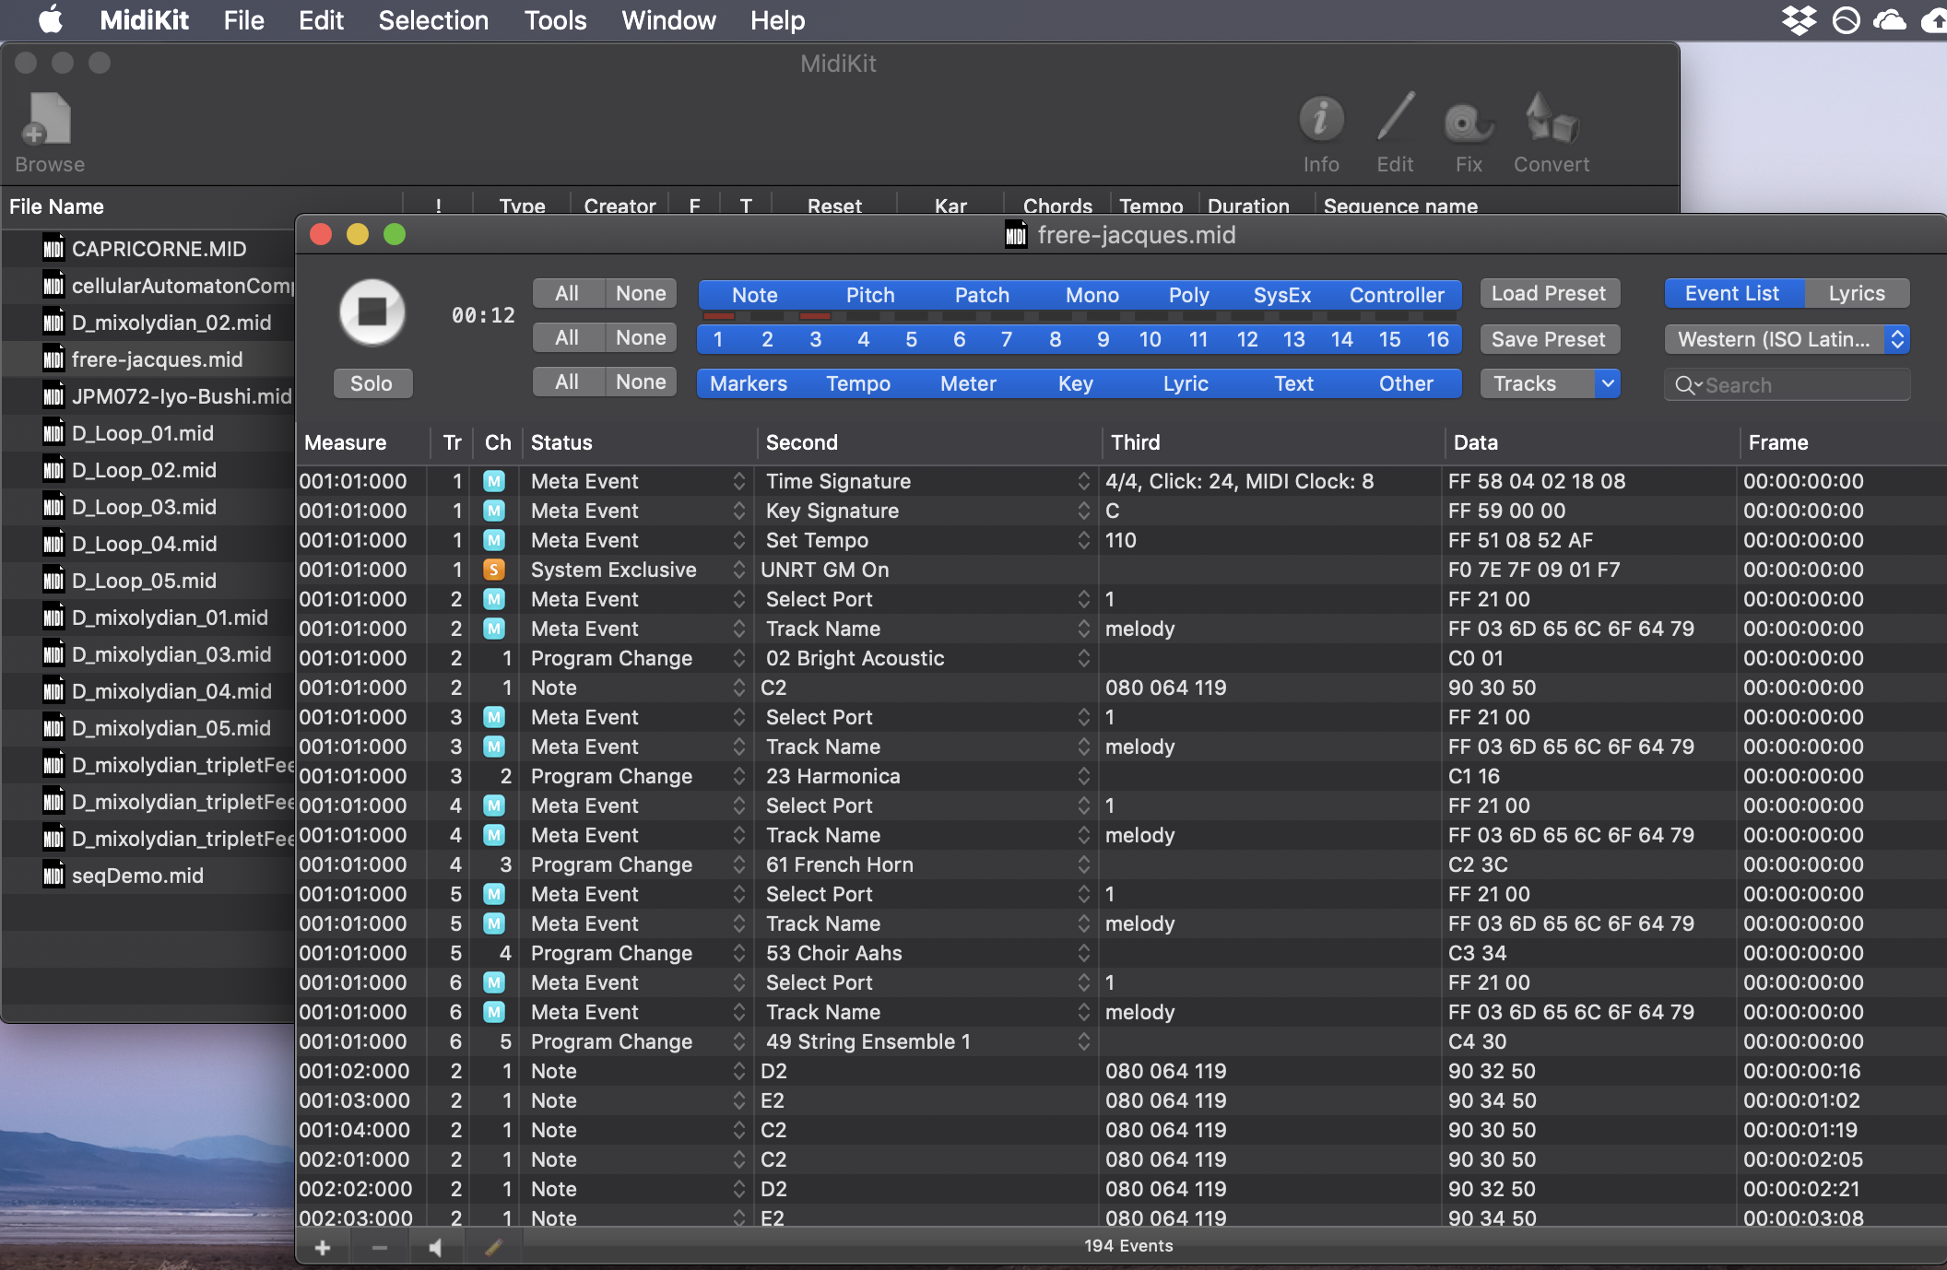Add a new event with the plus icon
The image size is (1947, 1270).
(x=323, y=1247)
